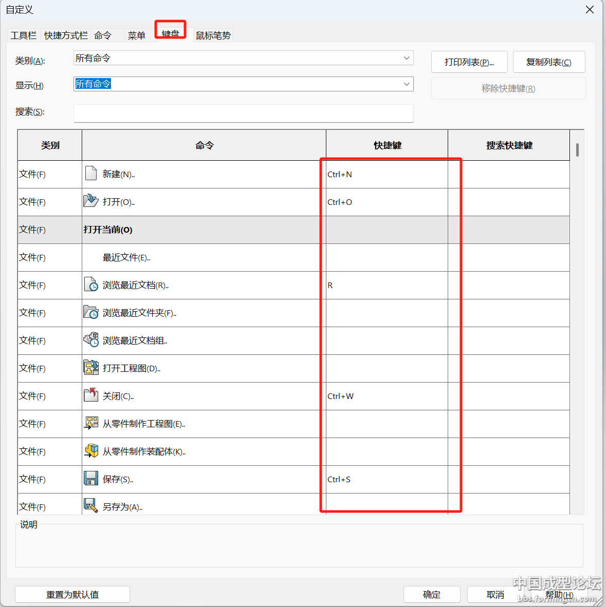Image resolution: width=606 pixels, height=607 pixels.
Task: Click the 新建(N) new document icon
Action: pyautogui.click(x=91, y=173)
